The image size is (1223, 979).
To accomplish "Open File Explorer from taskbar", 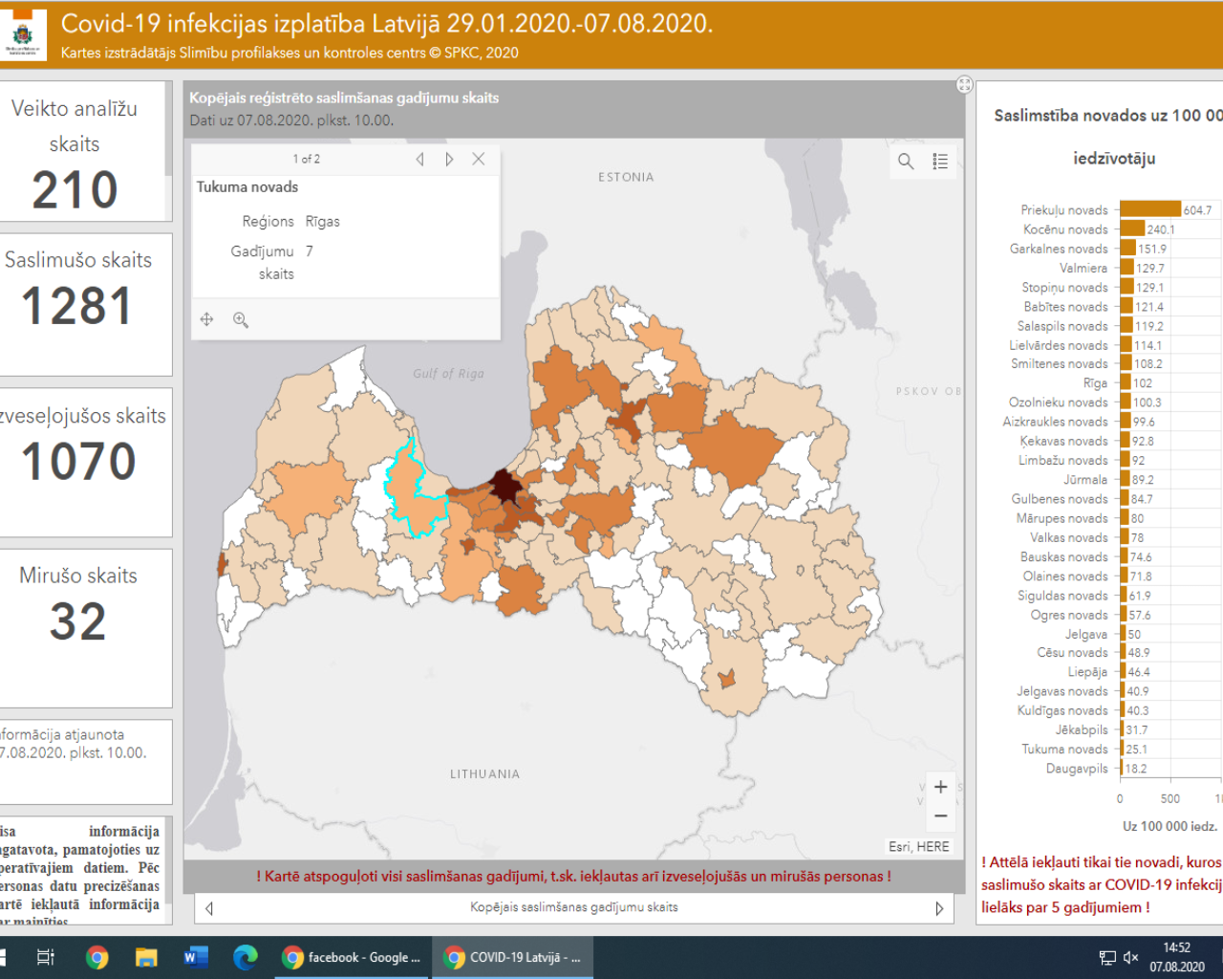I will click(146, 957).
